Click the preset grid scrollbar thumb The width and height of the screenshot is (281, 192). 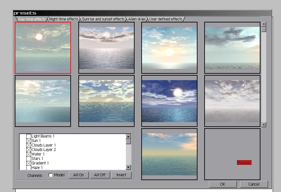(264, 29)
